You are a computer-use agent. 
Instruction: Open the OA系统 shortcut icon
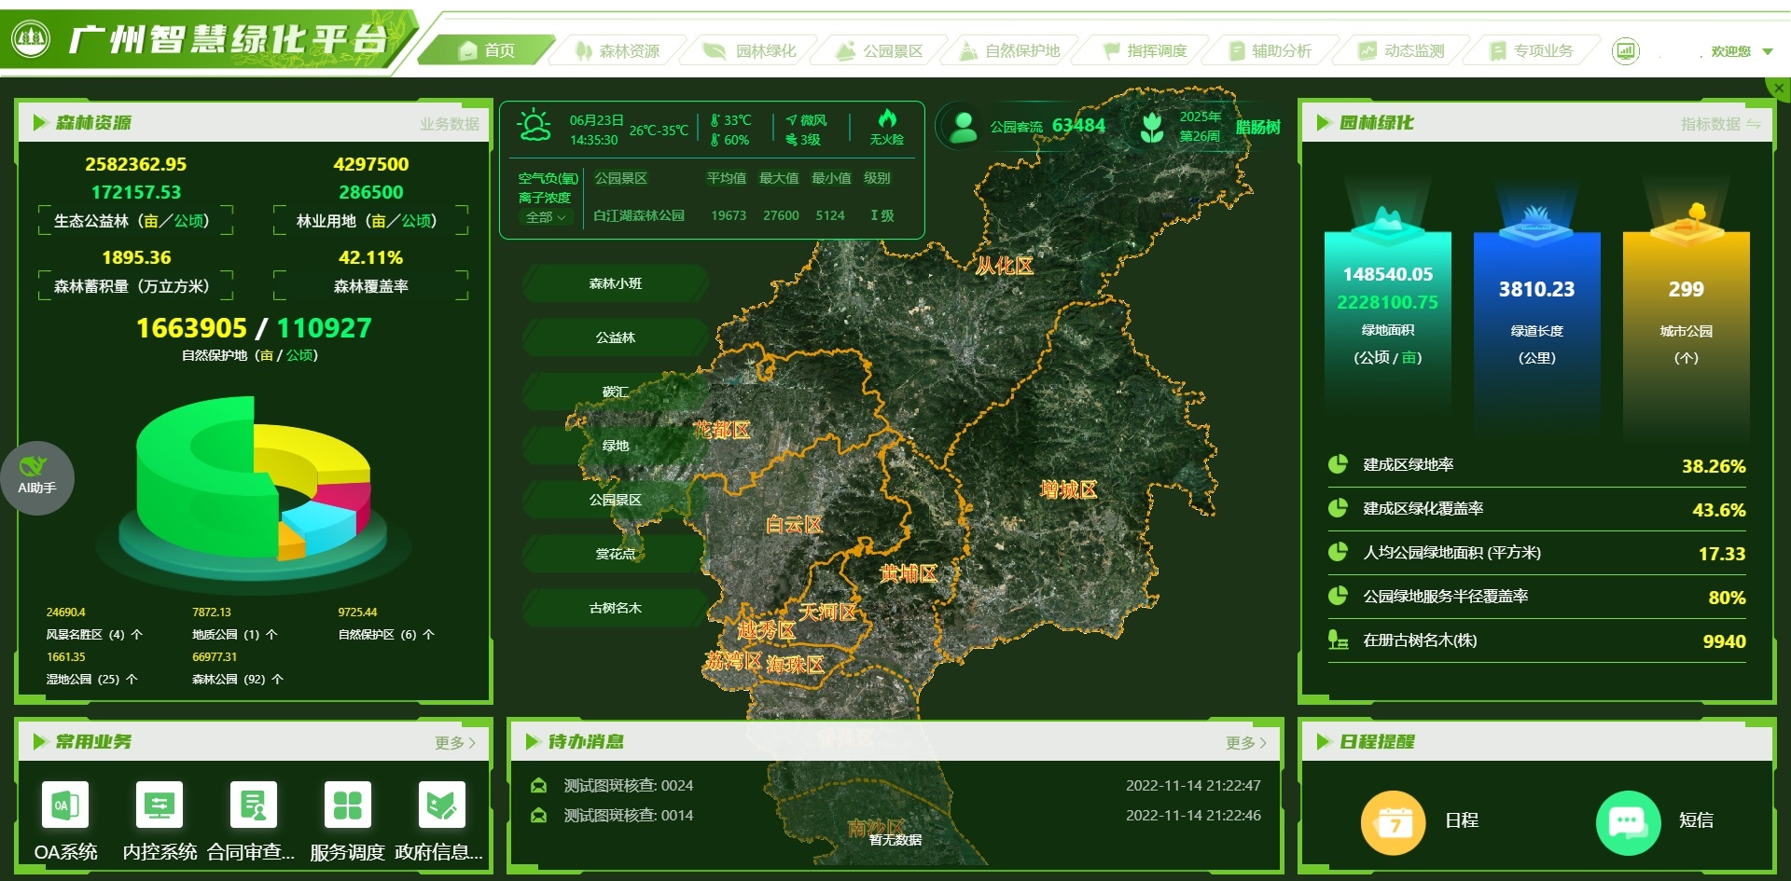coord(65,805)
